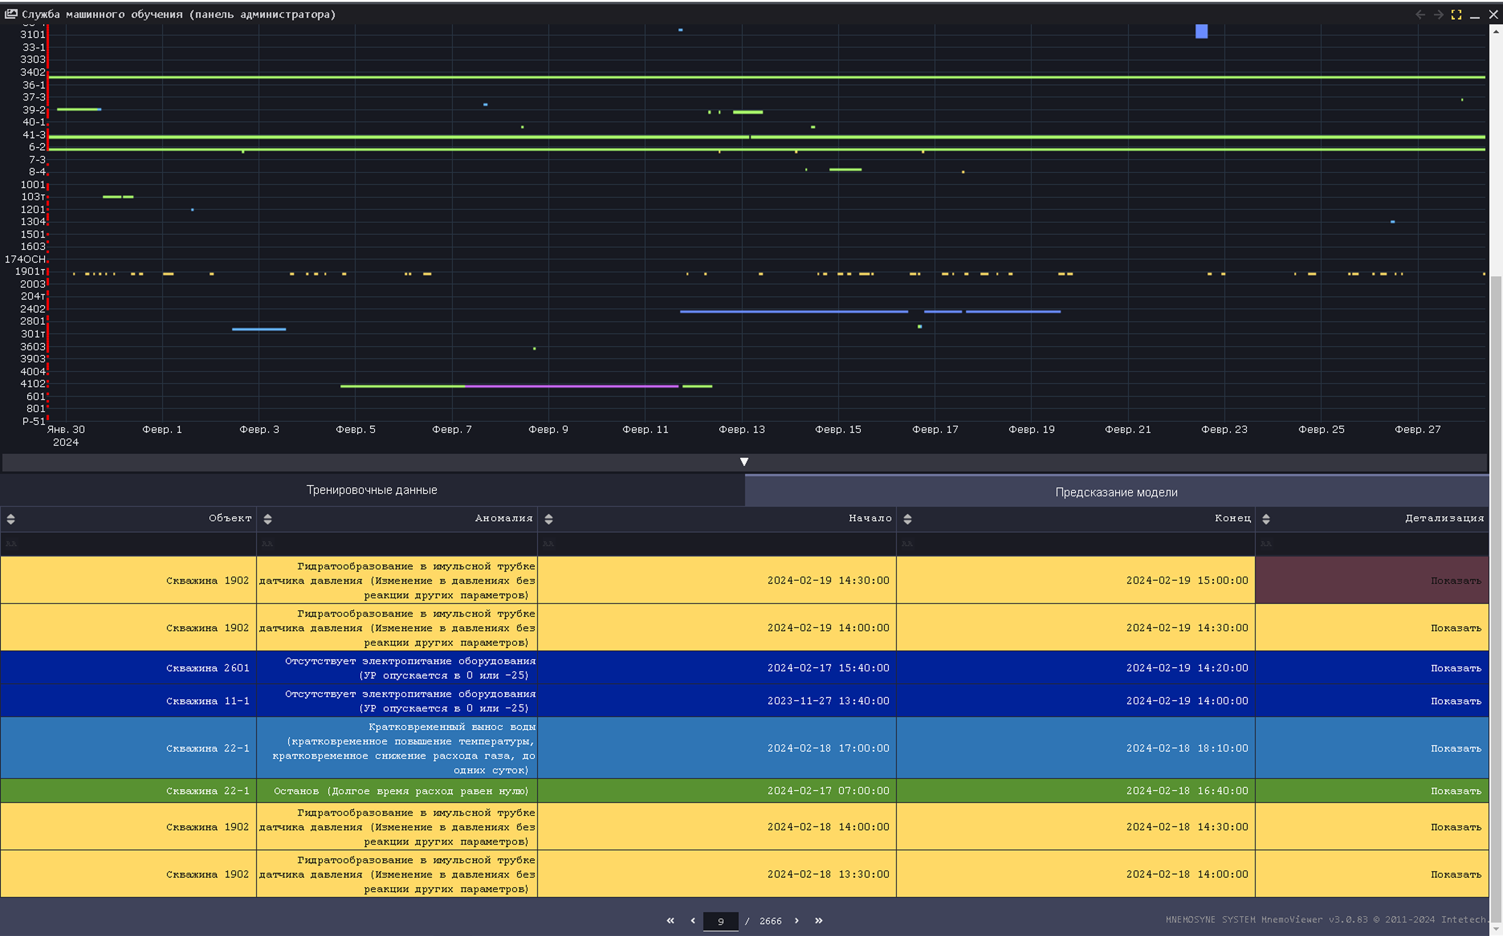Click Показать for row starting 2024-02-18 17:00:00
This screenshot has width=1503, height=936.
pos(1455,749)
